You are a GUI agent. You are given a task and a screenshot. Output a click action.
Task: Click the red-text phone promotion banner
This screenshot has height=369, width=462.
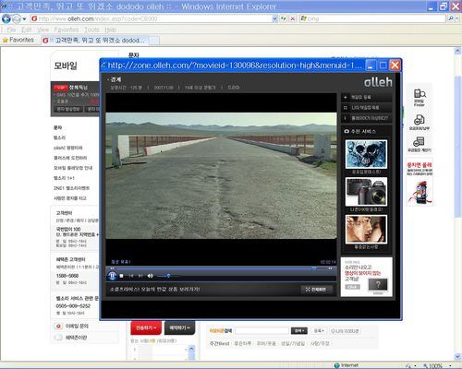[x=419, y=183]
